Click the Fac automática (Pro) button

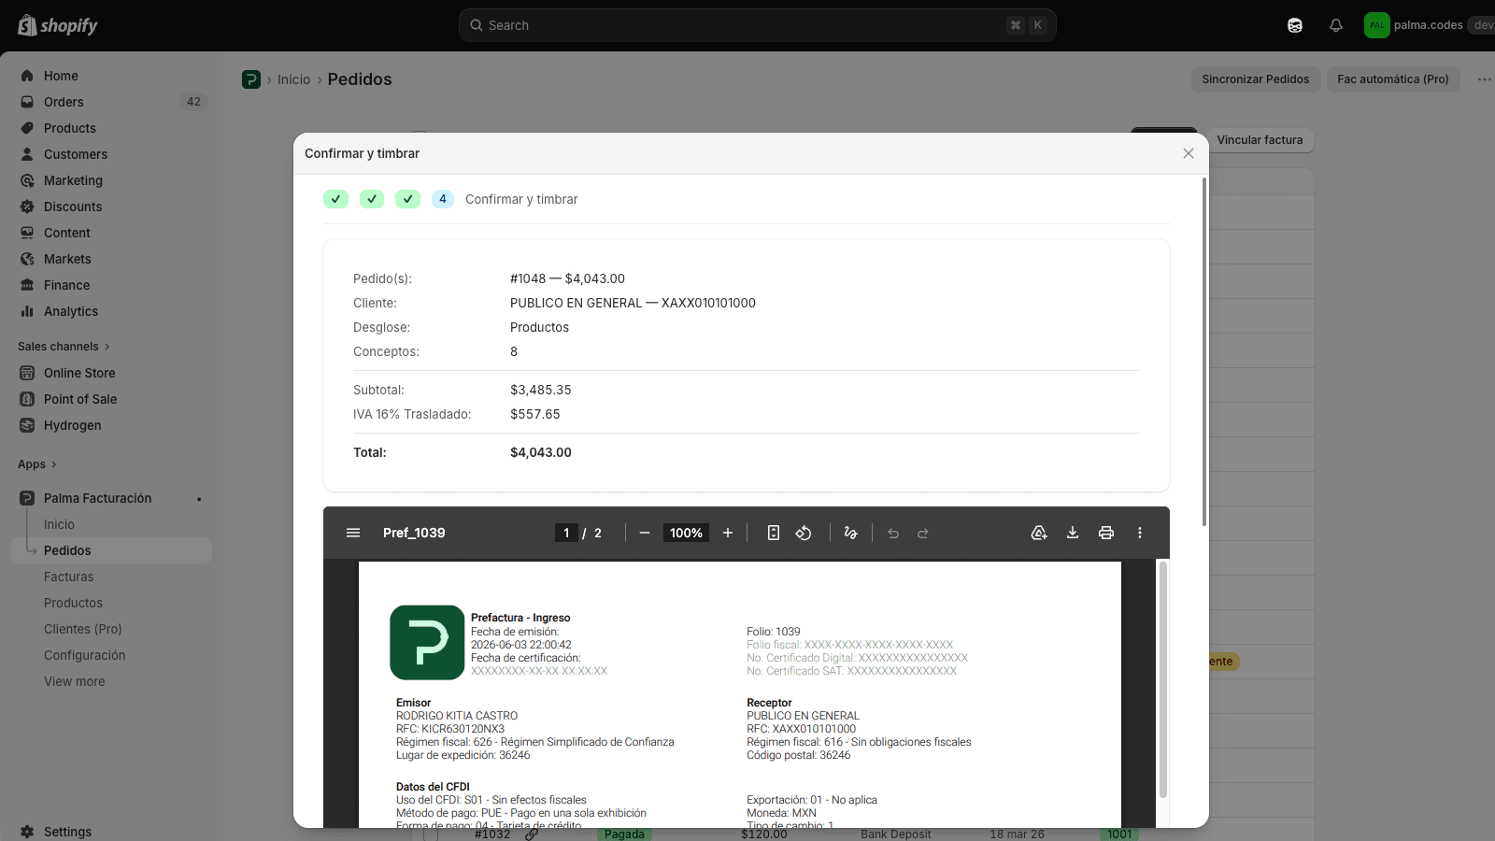[1392, 79]
